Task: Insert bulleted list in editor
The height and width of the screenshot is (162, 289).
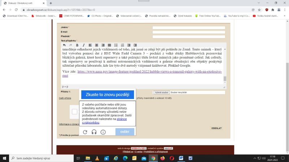Action: pos(116,45)
